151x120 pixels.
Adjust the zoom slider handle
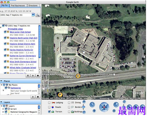point(84,107)
